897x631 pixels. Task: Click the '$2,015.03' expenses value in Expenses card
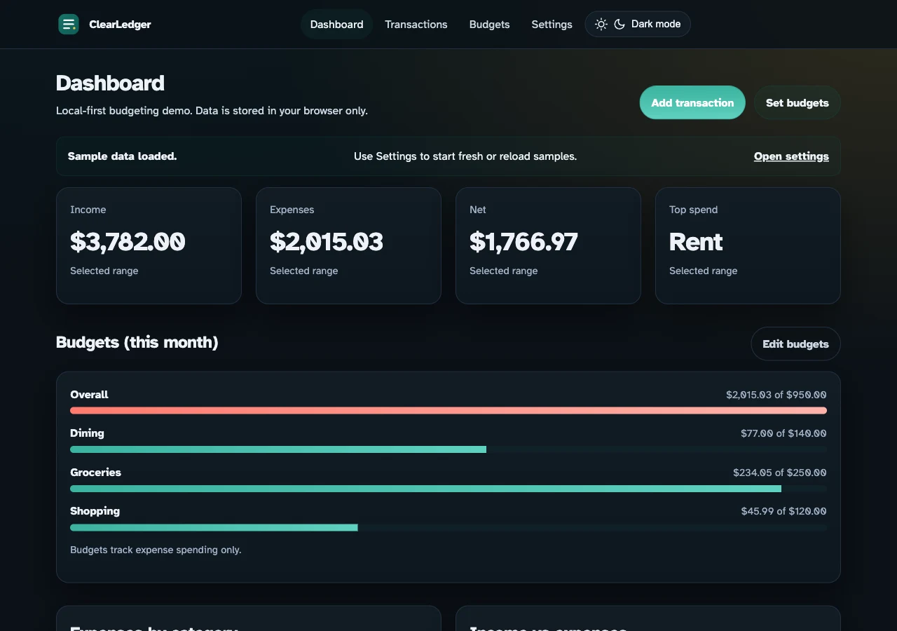click(327, 242)
